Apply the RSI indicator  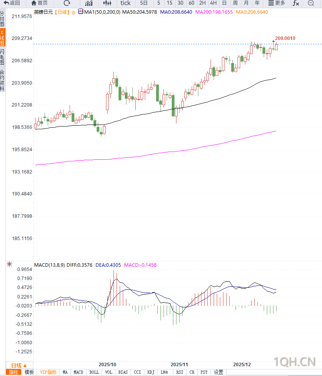tap(180, 372)
